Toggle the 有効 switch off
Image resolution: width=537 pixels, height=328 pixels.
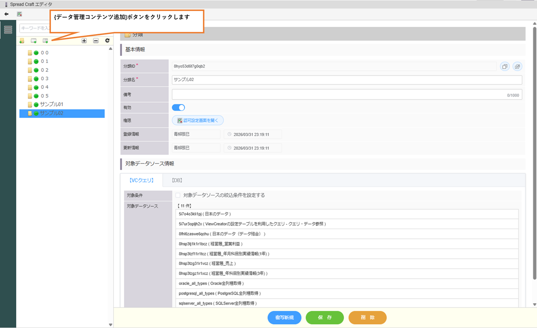pos(178,108)
